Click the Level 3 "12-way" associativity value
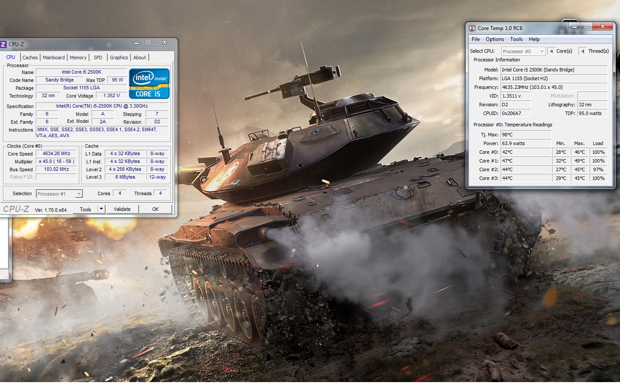 tap(157, 177)
